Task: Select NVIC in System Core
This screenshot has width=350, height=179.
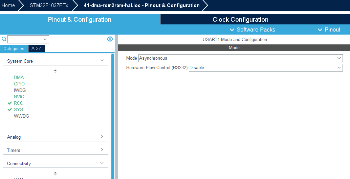Action: point(19,97)
